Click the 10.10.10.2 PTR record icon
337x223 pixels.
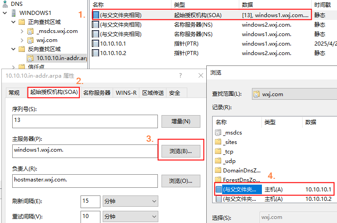tap(95, 53)
